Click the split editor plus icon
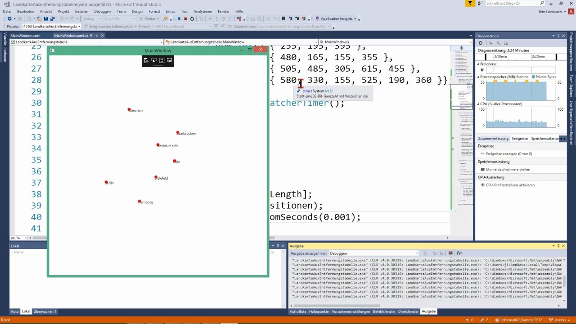The image size is (576, 324). point(461,48)
